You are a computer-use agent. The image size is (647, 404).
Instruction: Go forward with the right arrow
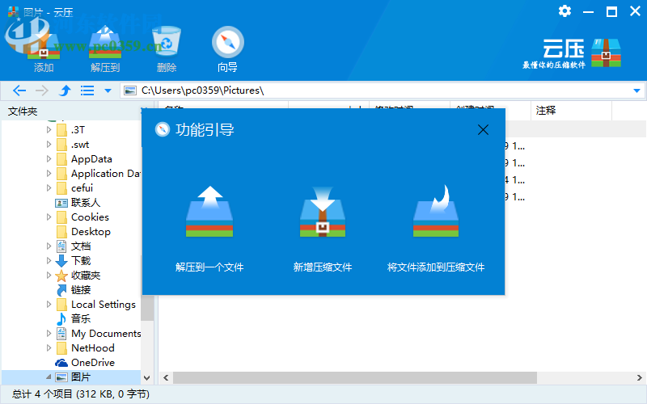point(42,90)
